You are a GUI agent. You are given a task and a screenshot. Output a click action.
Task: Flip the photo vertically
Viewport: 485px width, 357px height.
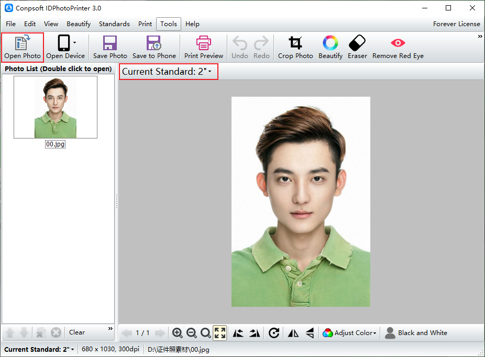(x=310, y=333)
